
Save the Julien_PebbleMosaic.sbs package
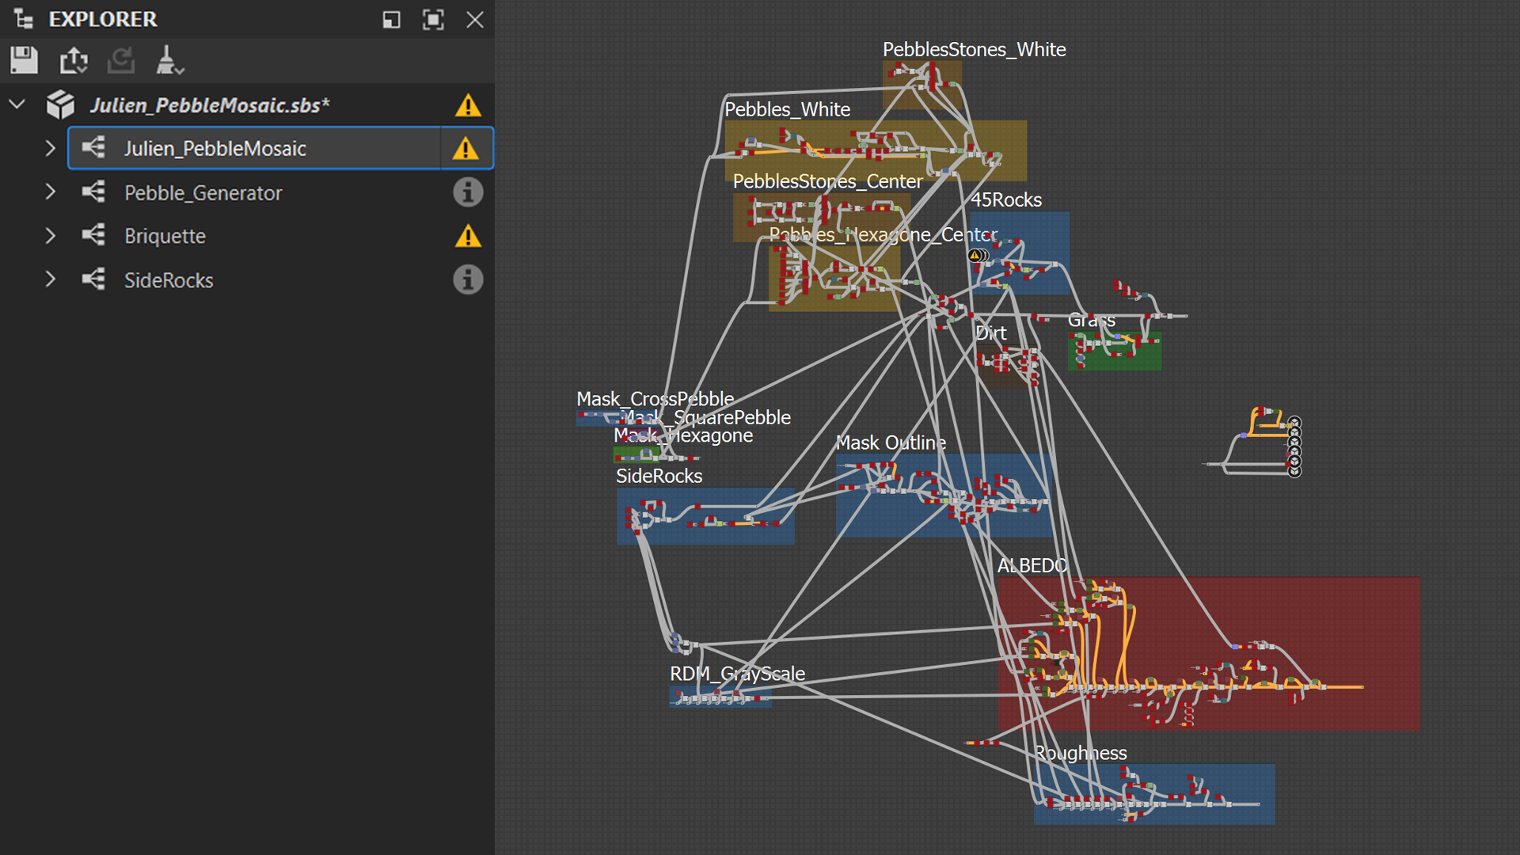click(x=24, y=59)
